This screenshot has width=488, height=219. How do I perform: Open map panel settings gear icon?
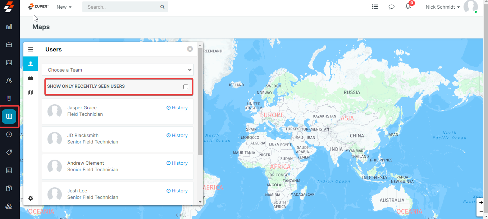click(31, 198)
